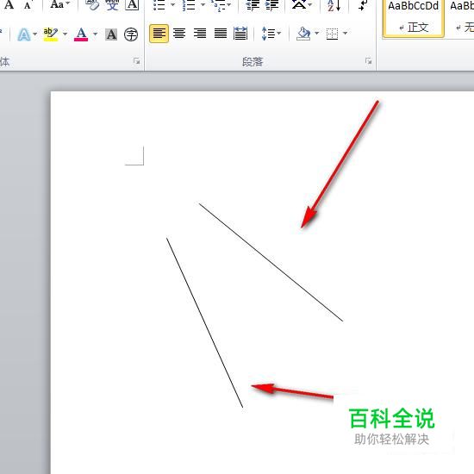This screenshot has height=474, width=474.
Task: Apply yellow text highlight color
Action: click(51, 34)
